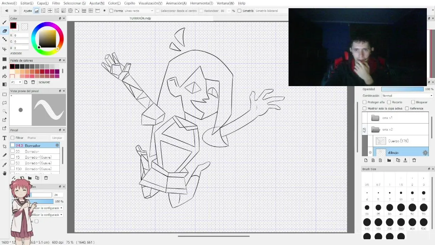This screenshot has height=245, width=435.
Task: Check the Recorte option
Action: point(389,102)
